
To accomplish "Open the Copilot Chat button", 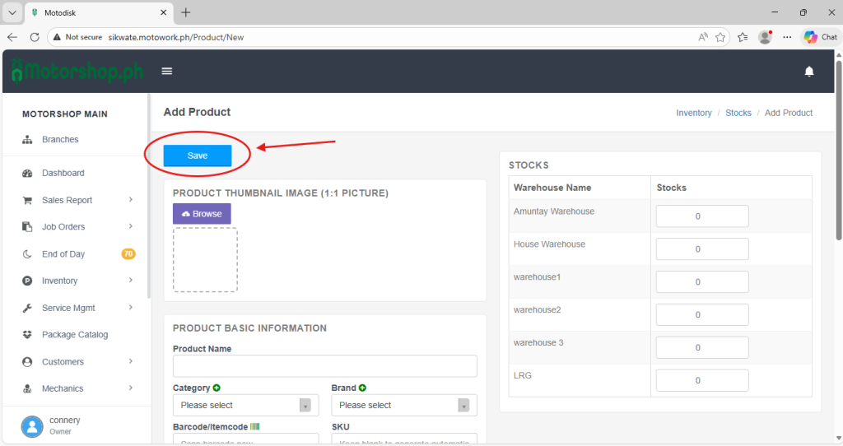I will [820, 37].
